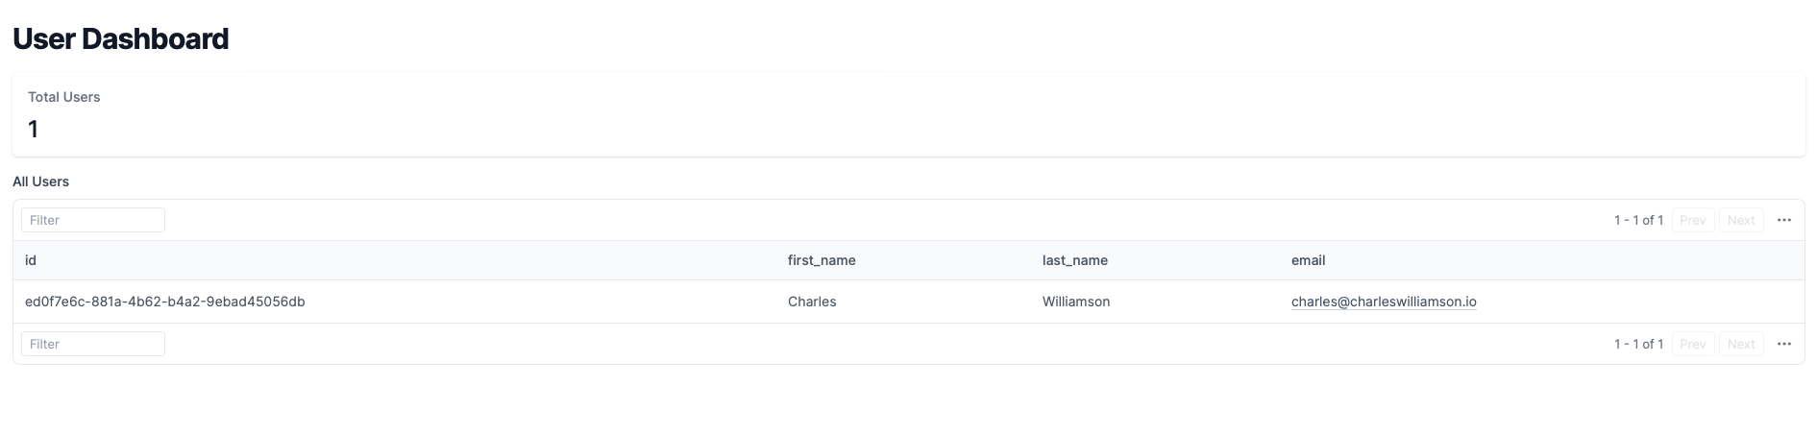Click the All Users section label
1817x435 pixels.
point(40,181)
